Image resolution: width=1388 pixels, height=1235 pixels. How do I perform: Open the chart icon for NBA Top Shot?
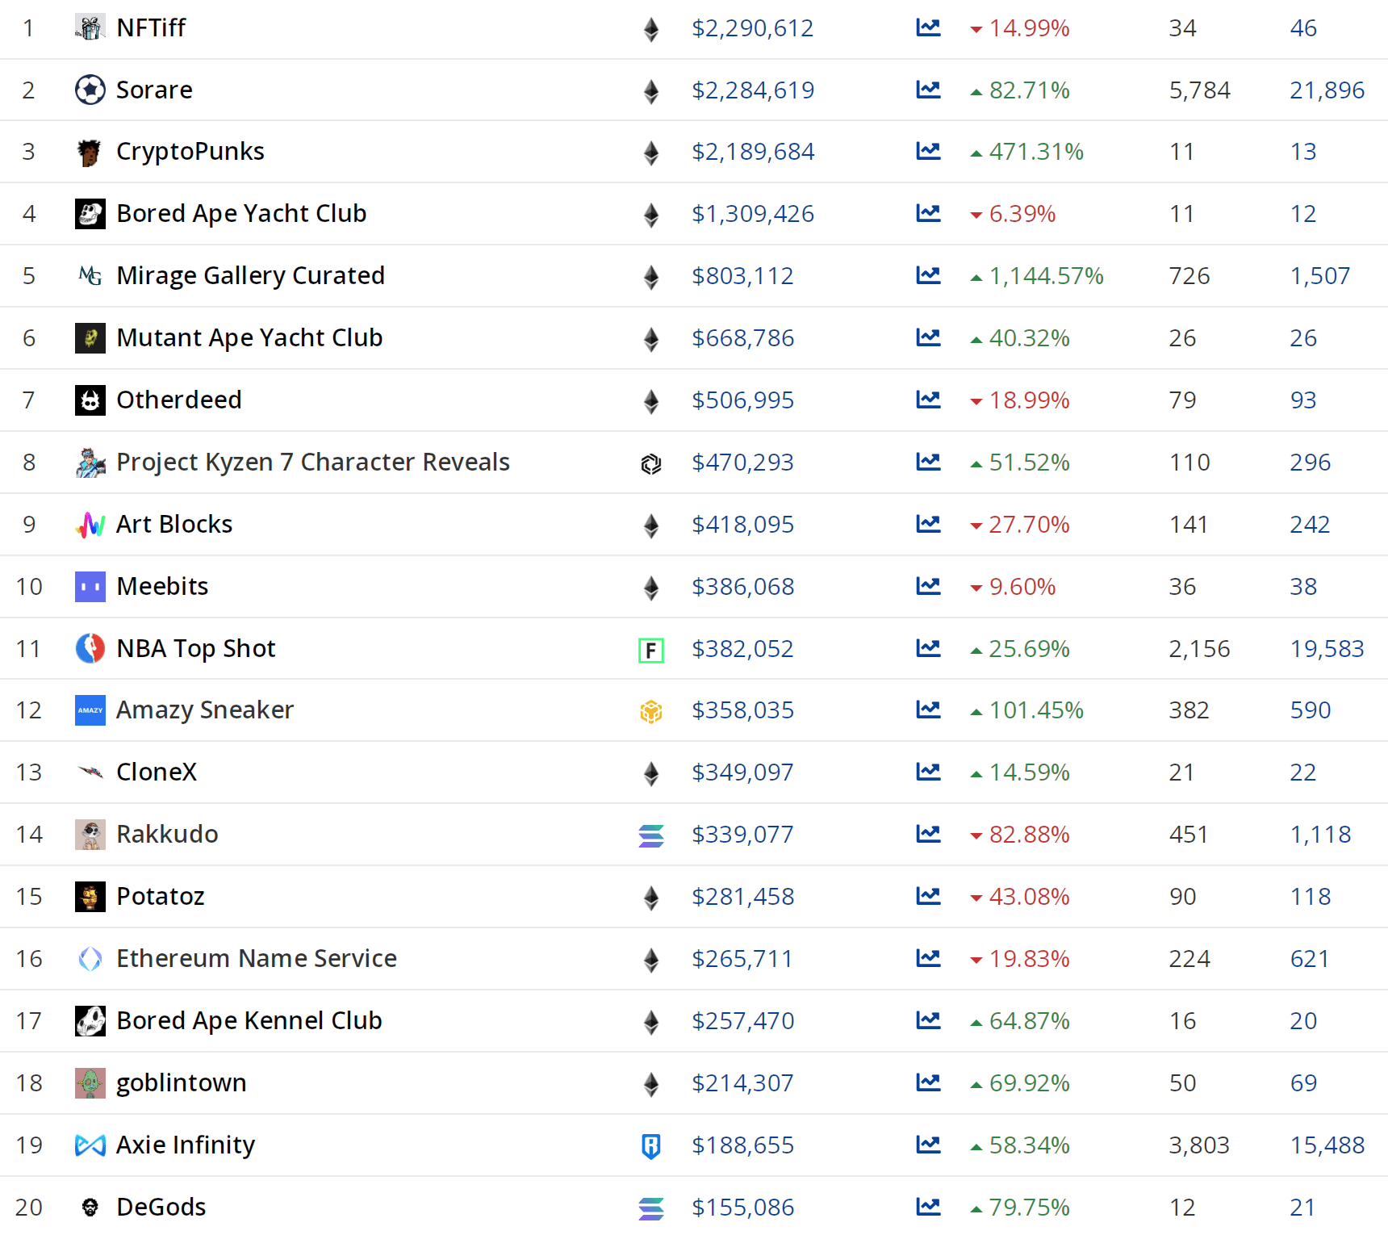click(928, 649)
